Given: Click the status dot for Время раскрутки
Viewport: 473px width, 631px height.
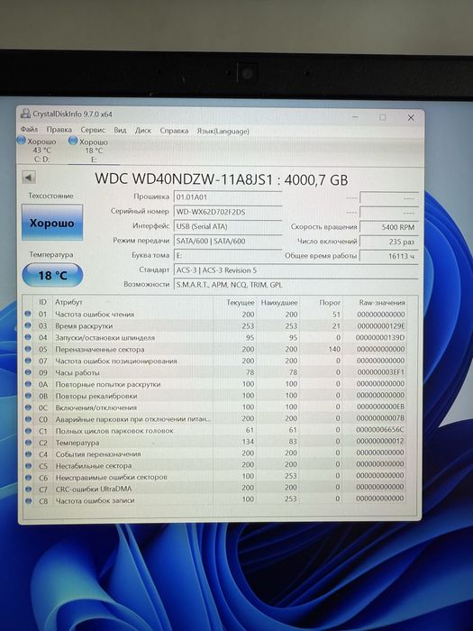Looking at the screenshot, I should [x=28, y=325].
